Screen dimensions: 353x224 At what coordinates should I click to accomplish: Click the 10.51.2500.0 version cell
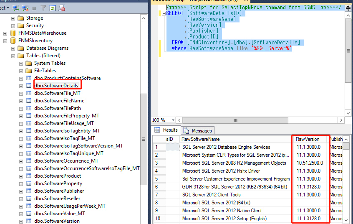310,163
